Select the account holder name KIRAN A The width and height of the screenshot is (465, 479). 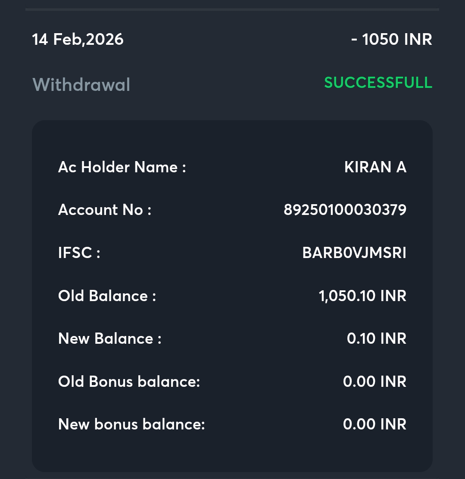[x=375, y=167]
